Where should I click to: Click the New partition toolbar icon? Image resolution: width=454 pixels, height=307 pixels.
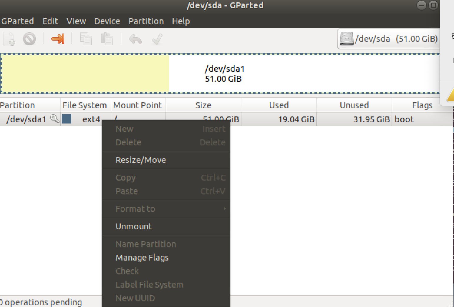click(x=9, y=39)
